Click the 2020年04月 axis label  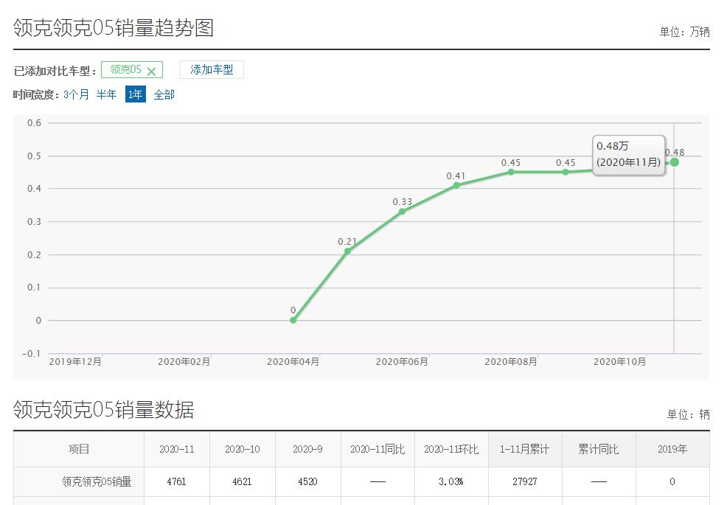(x=293, y=362)
